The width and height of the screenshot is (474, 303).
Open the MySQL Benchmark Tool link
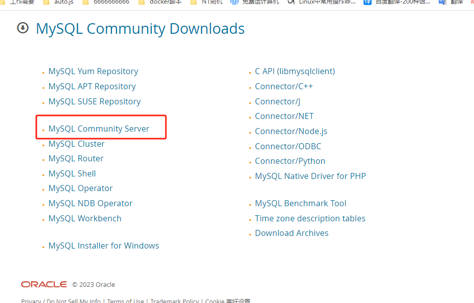(x=301, y=203)
